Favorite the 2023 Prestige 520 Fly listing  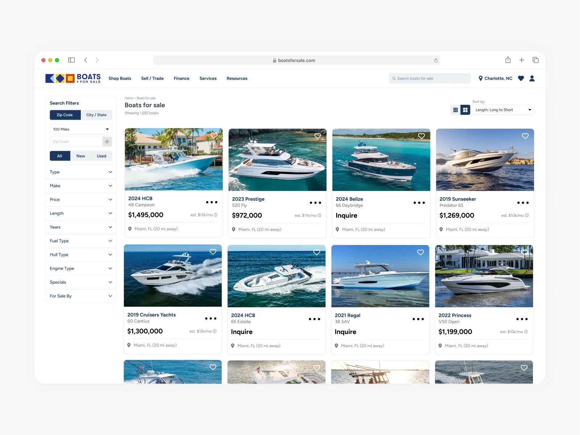coord(317,136)
